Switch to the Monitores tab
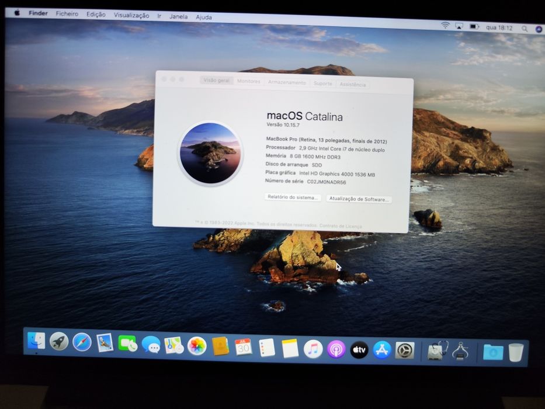The image size is (545, 409). [x=248, y=81]
